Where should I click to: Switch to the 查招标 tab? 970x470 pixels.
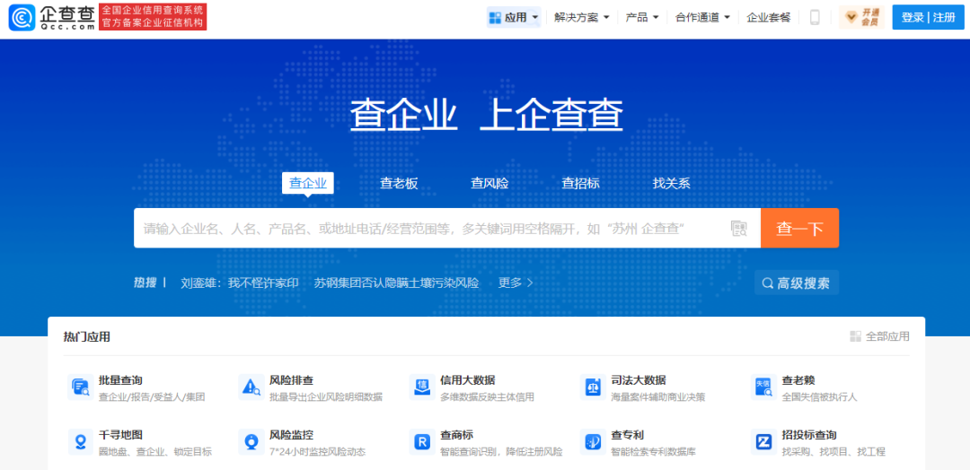pos(580,184)
